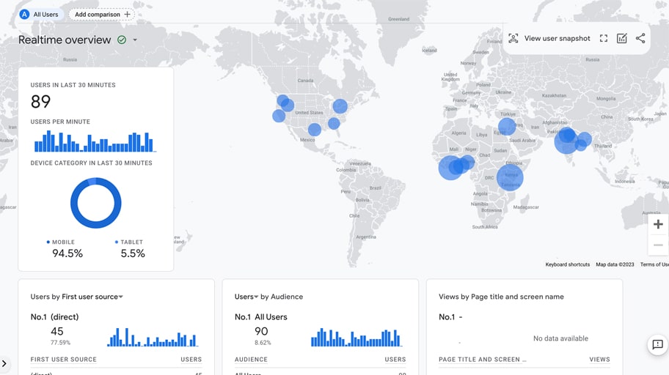This screenshot has height=375, width=669.
Task: Click the green verified checkmark icon
Action: 122,40
